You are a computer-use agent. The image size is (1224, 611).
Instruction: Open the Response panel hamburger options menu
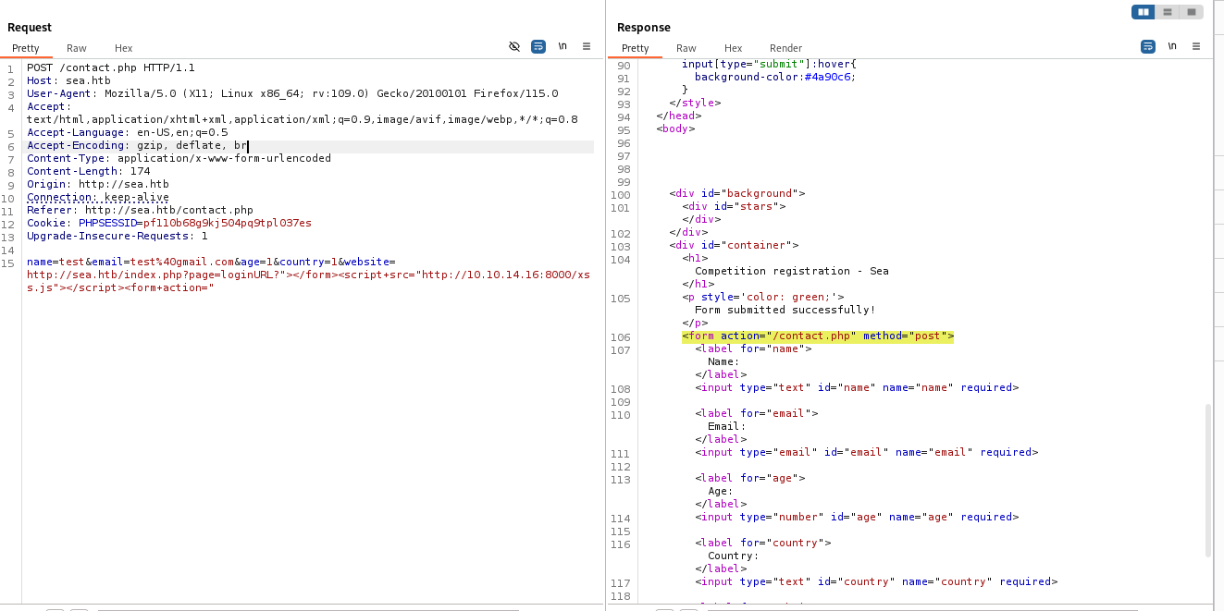pyautogui.click(x=1196, y=46)
